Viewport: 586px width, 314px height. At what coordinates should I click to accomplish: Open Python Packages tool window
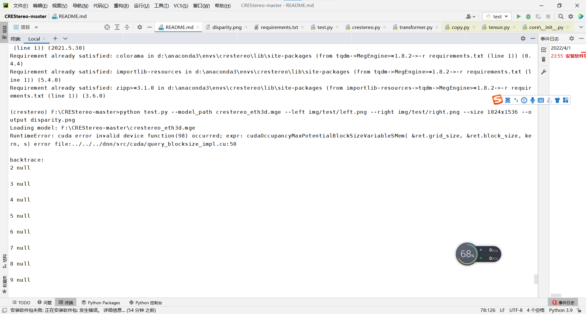click(x=101, y=302)
